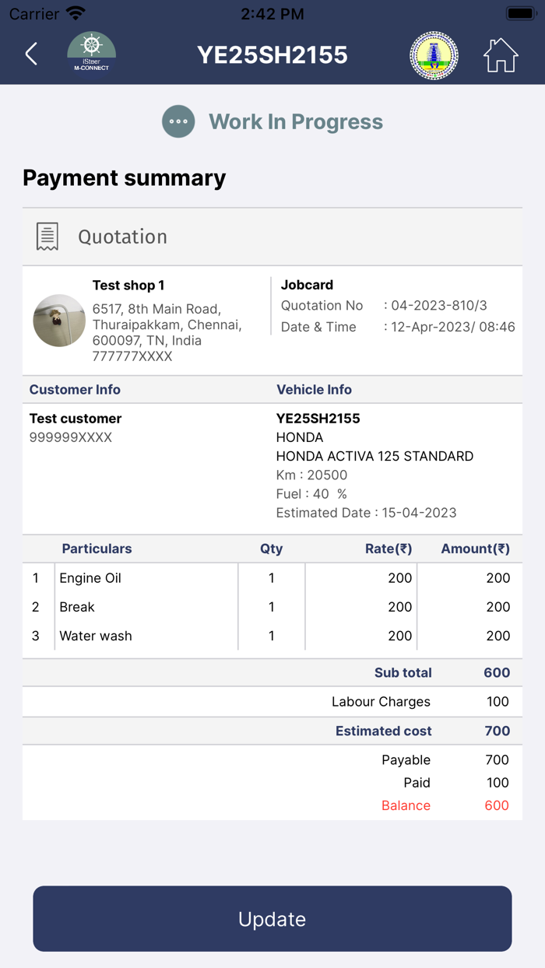Open the iSteer M-Connect logo
Screen dimensions: 545x968
point(92,54)
